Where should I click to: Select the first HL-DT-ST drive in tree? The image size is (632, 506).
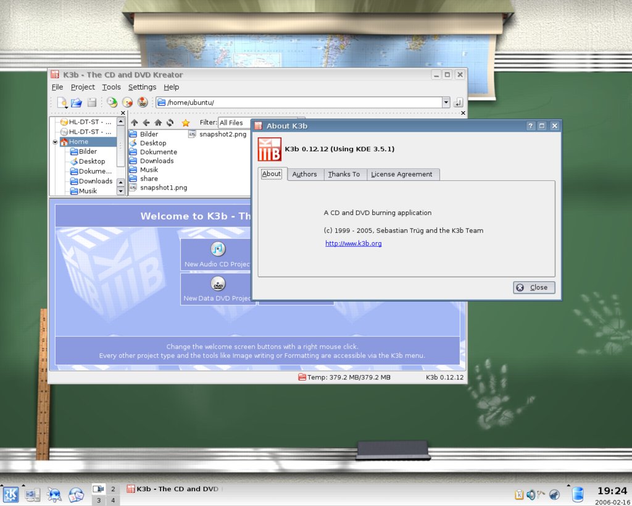85,122
